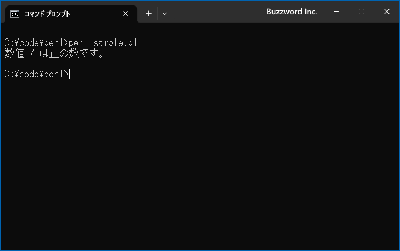Click the output line 数値 7 は正の数です。
Image resolution: width=400 pixels, height=251 pixels.
click(x=54, y=53)
